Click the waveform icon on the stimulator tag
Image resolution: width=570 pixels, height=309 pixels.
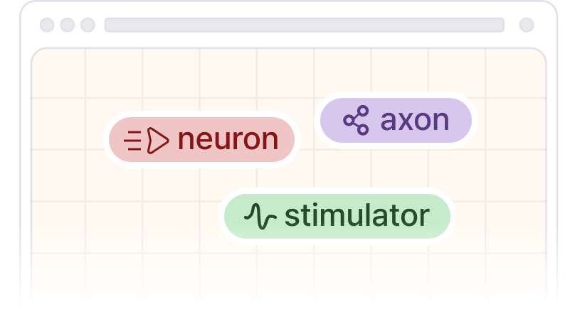pos(260,215)
